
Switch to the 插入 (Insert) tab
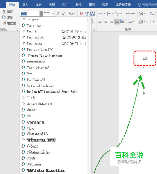[x=25, y=5]
